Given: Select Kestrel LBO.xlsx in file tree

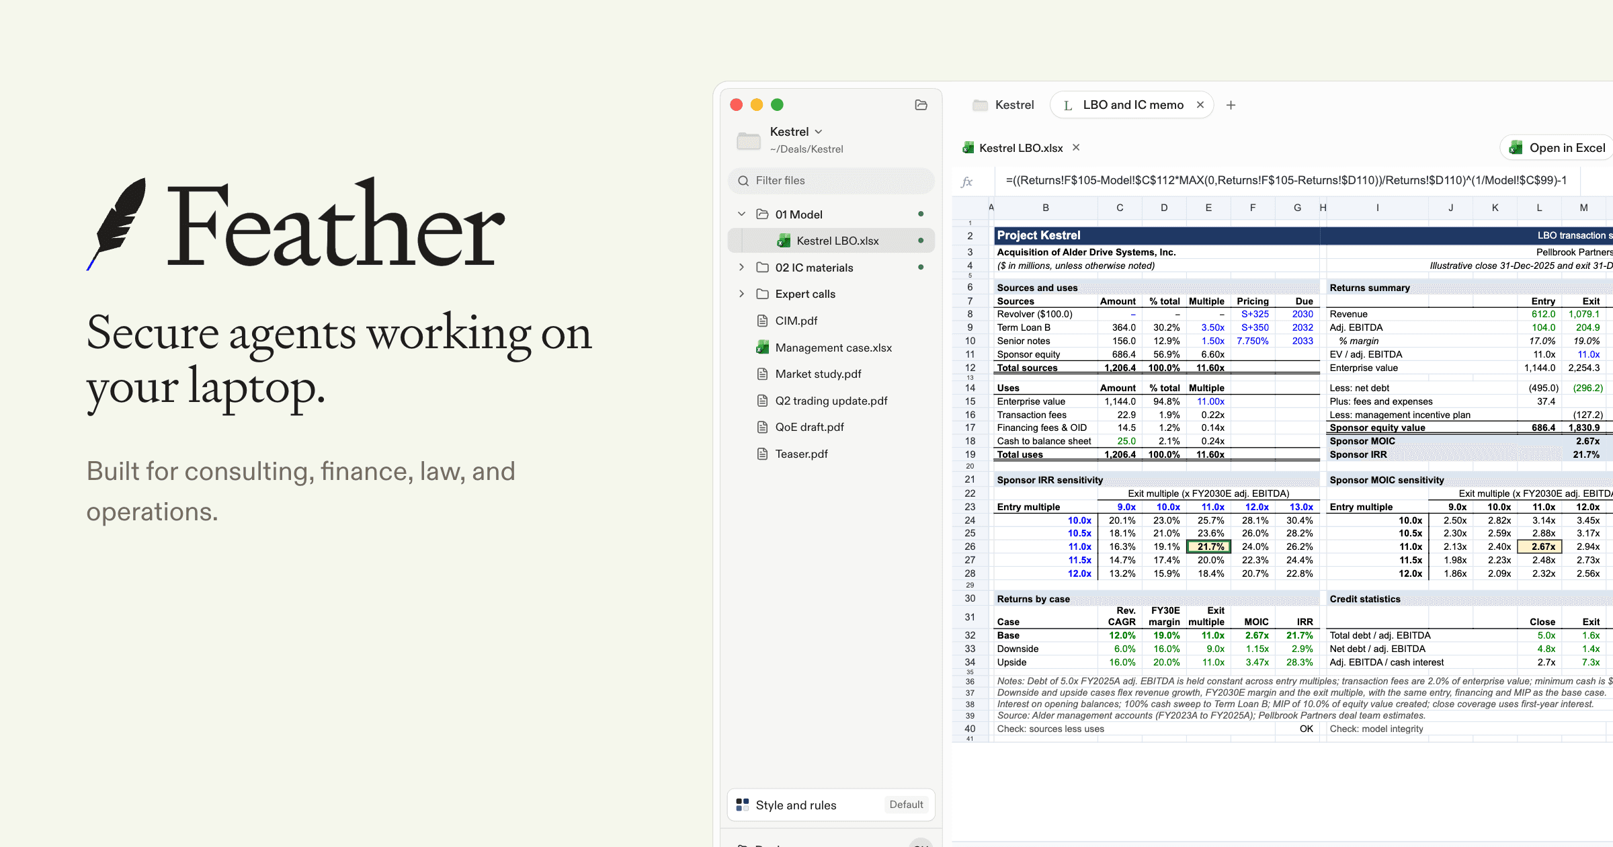Looking at the screenshot, I should coord(831,241).
